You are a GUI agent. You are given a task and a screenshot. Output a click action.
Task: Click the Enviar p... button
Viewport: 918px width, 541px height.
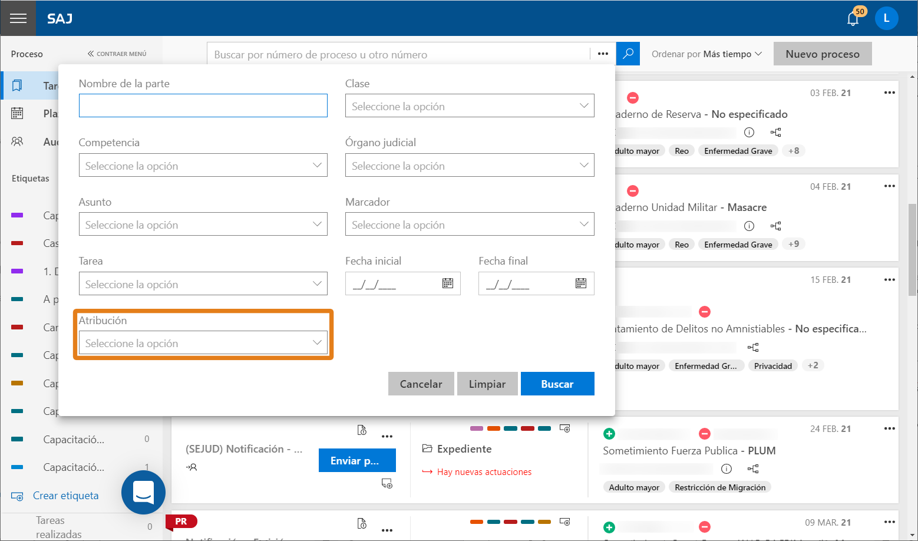click(x=357, y=460)
